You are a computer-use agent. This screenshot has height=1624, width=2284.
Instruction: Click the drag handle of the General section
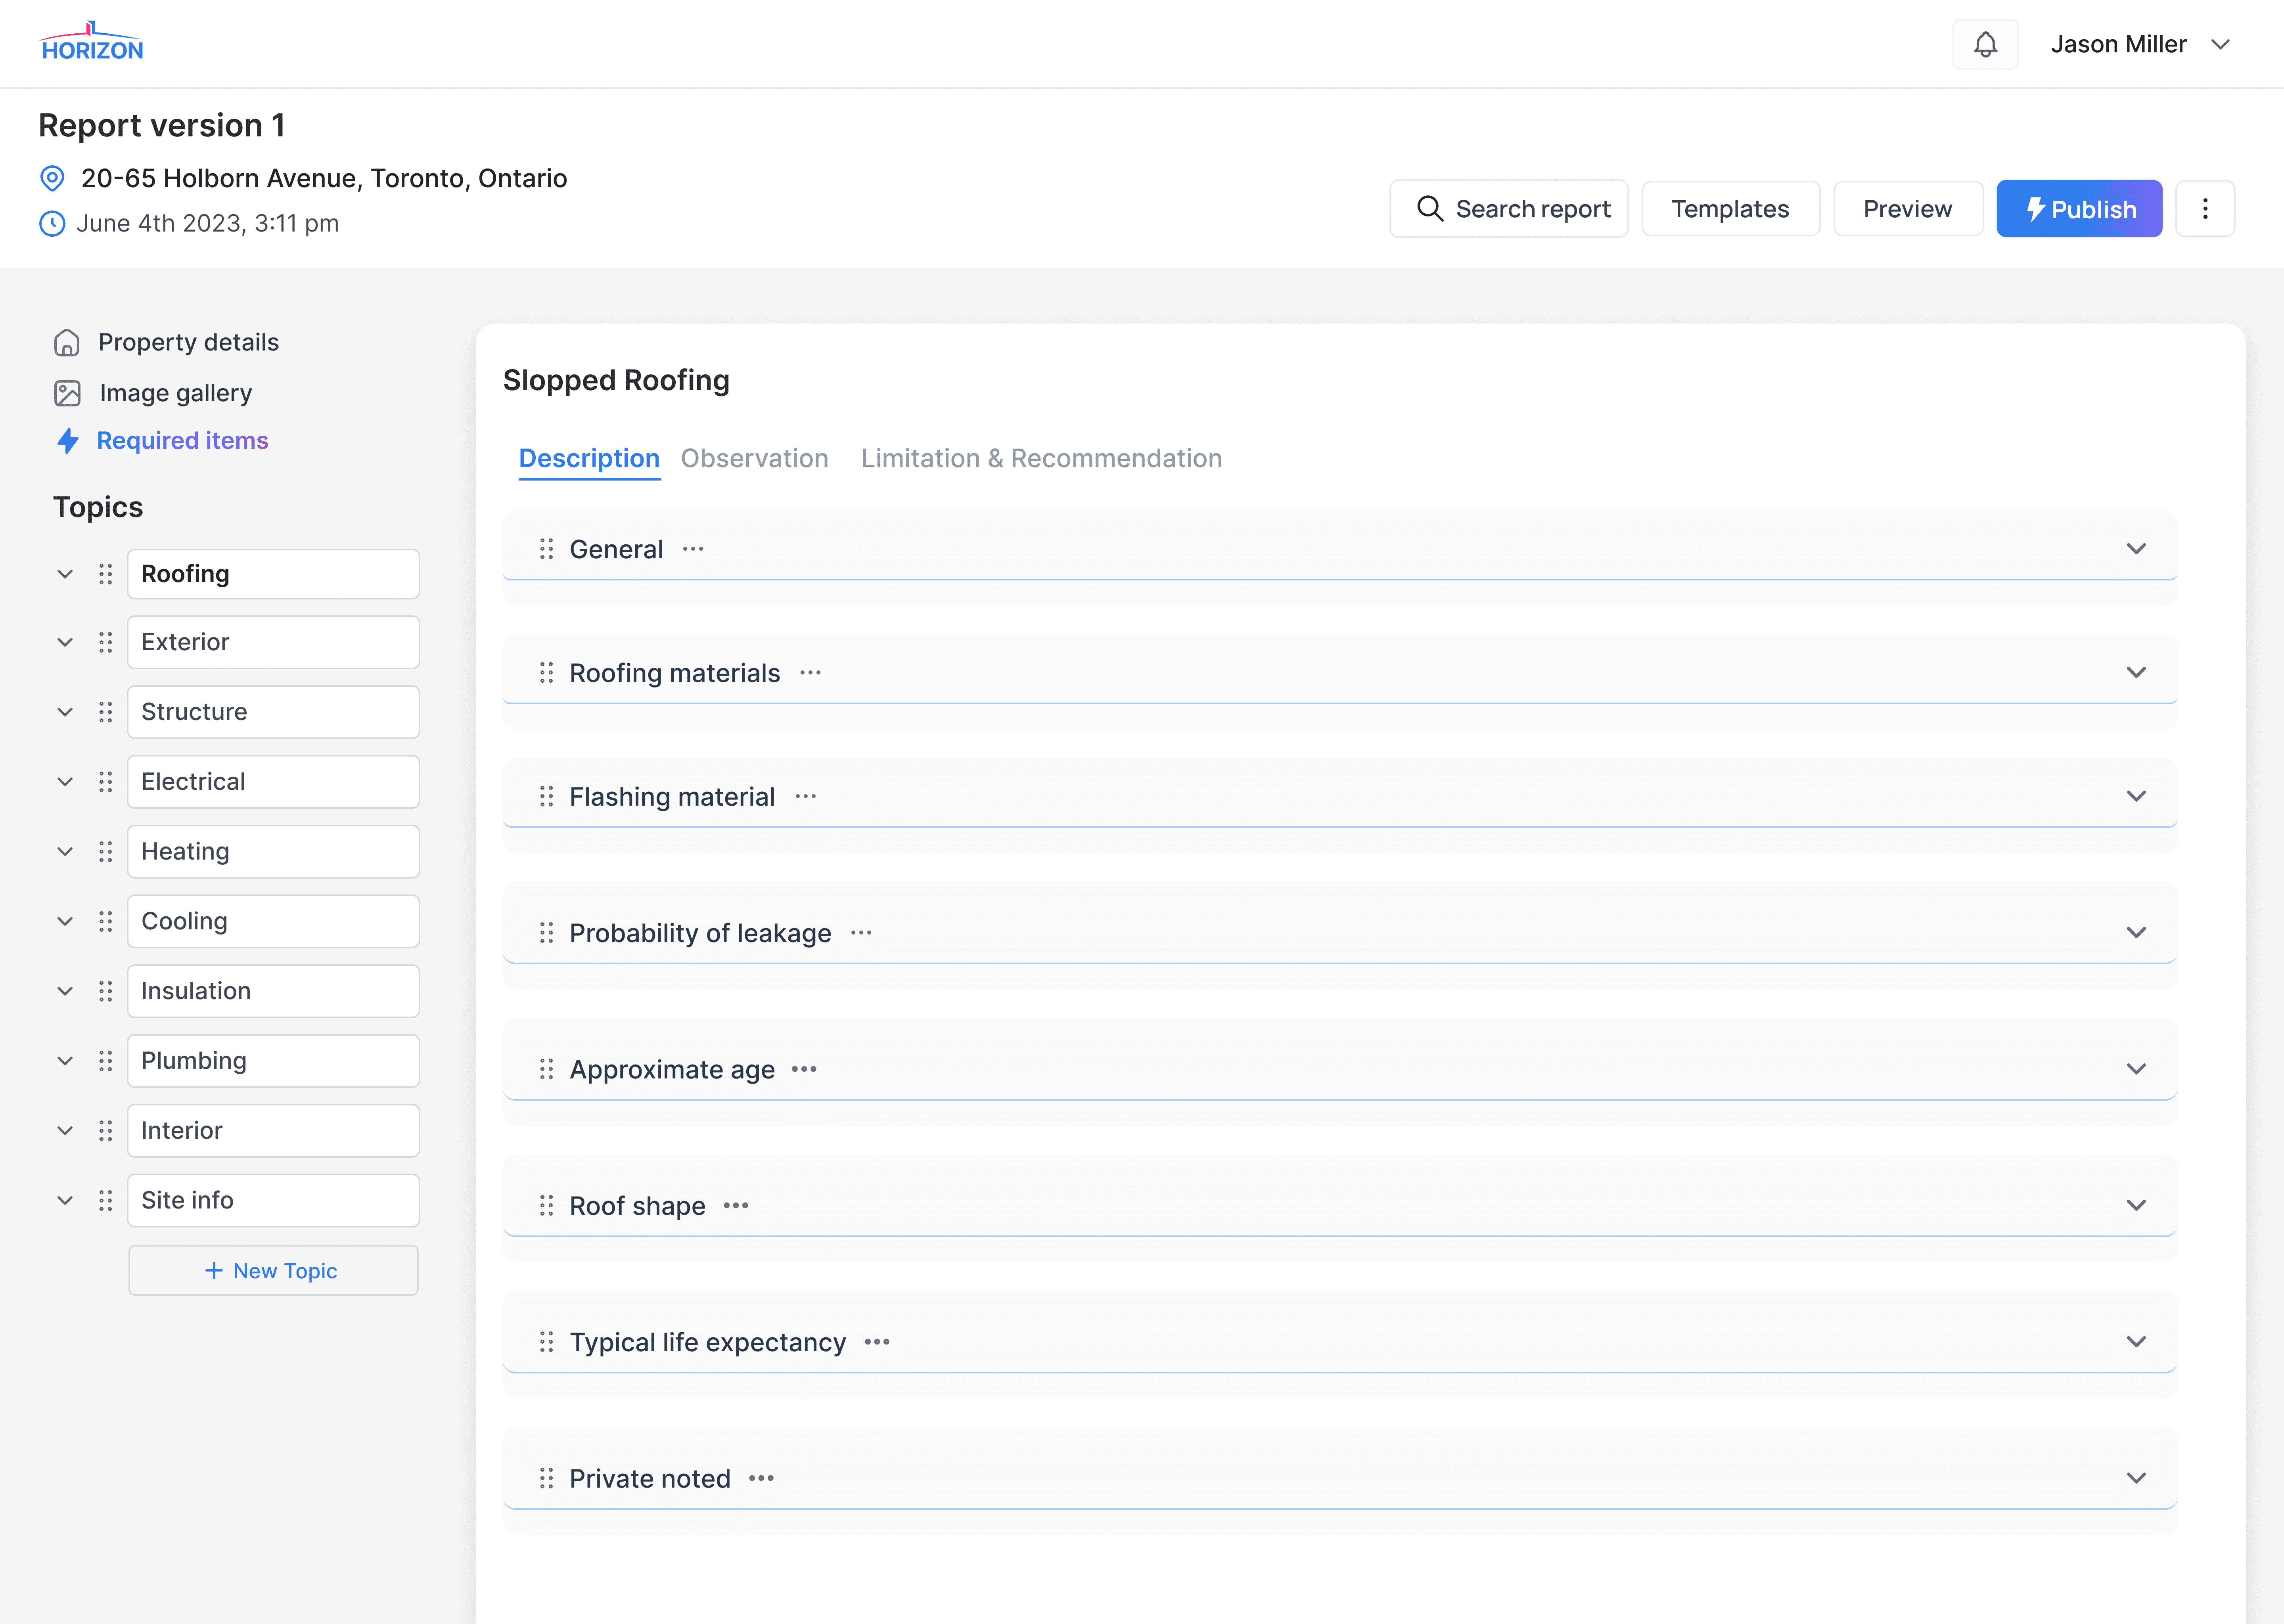pos(546,549)
